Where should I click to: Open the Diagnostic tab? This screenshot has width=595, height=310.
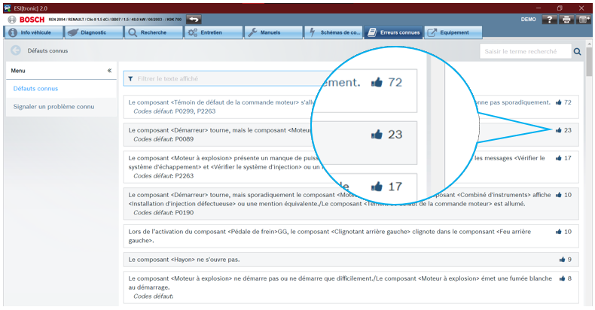pos(91,32)
